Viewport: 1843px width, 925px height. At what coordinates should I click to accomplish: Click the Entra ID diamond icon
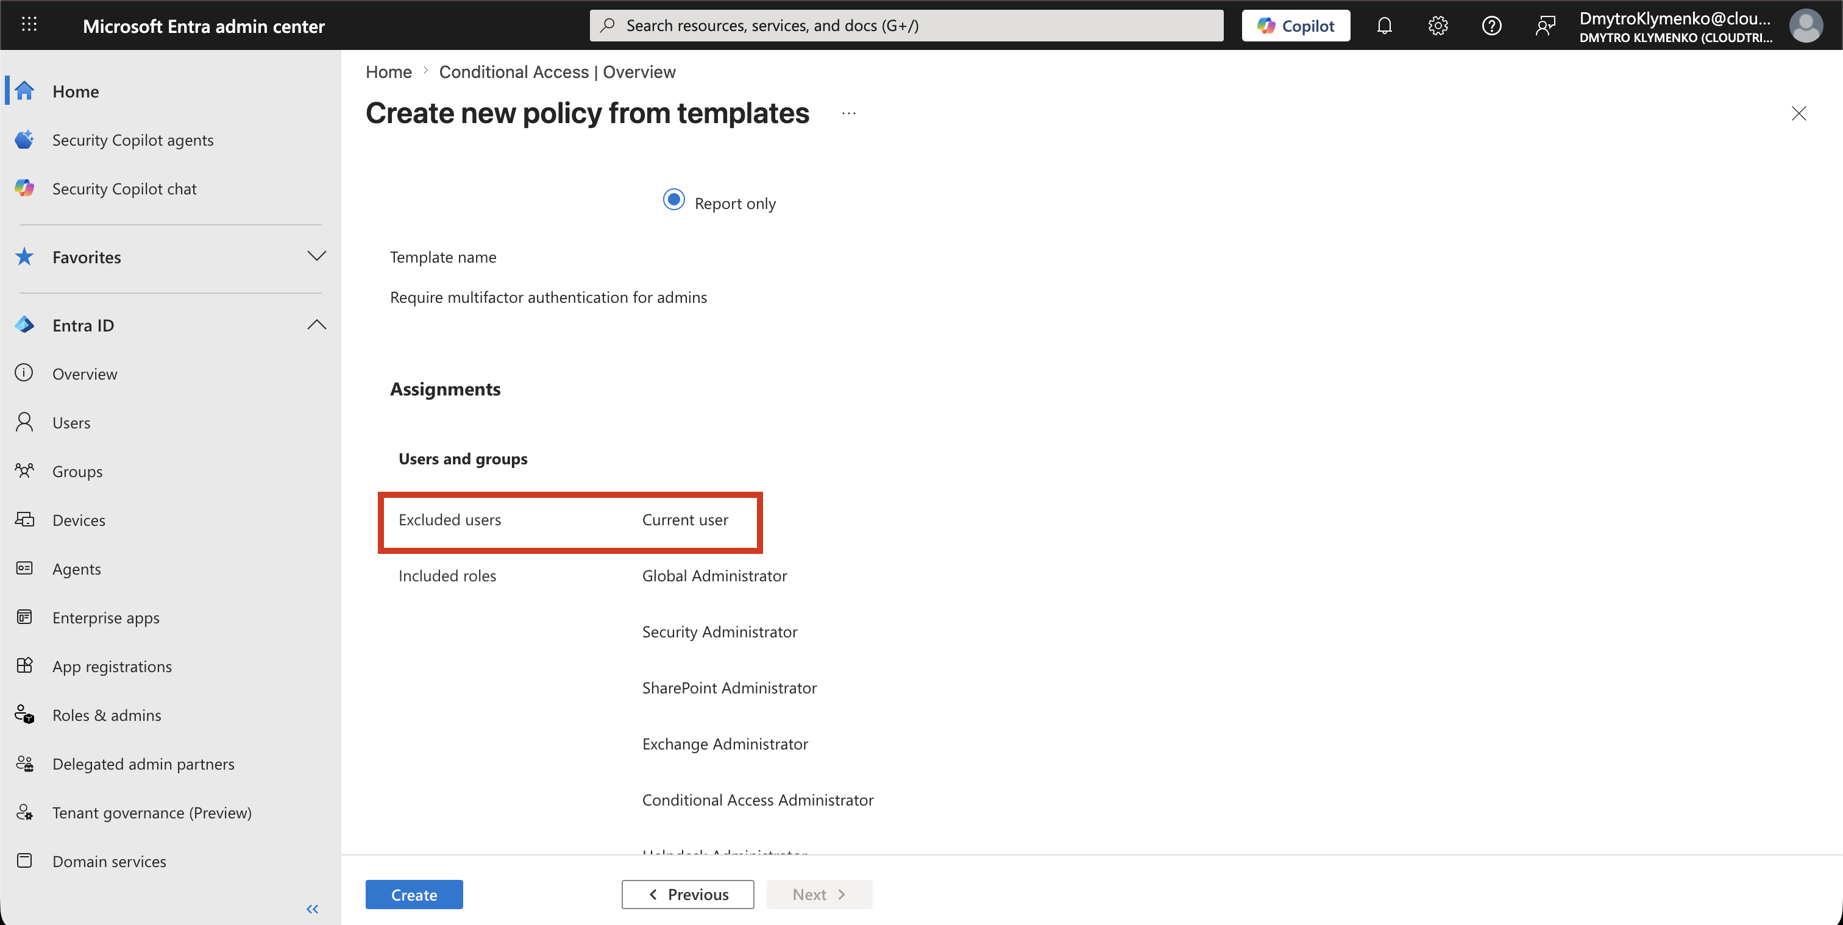click(x=24, y=325)
